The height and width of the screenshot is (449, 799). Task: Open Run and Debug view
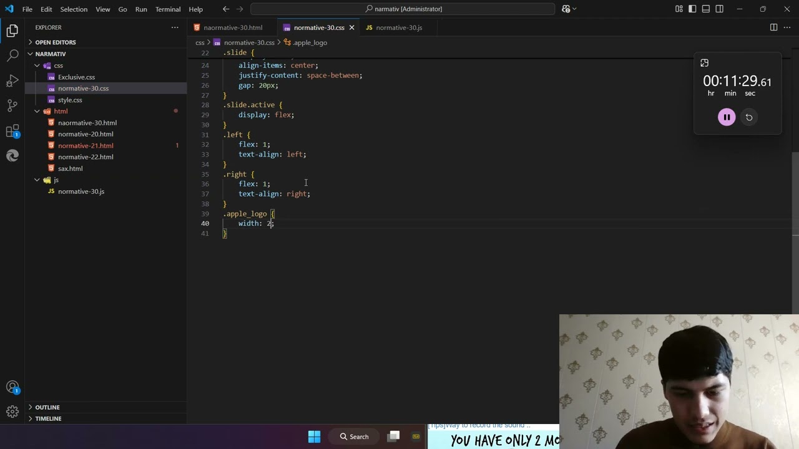click(x=12, y=81)
